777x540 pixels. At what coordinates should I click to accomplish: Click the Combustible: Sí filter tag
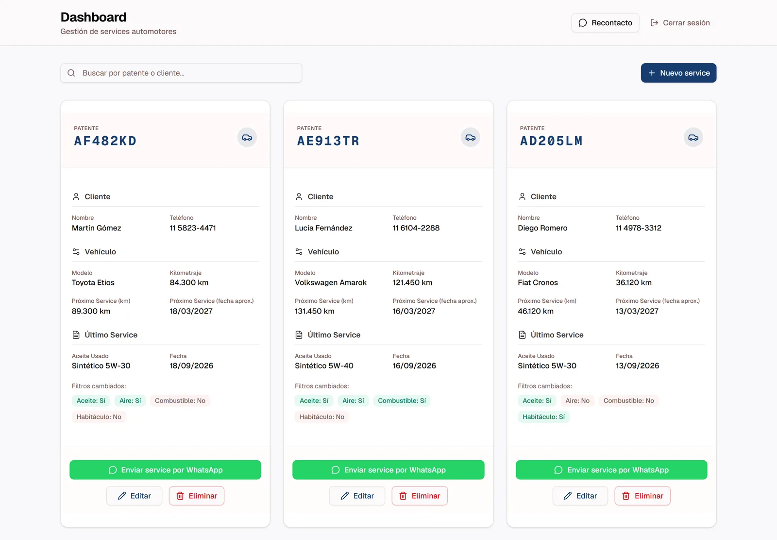click(x=402, y=401)
